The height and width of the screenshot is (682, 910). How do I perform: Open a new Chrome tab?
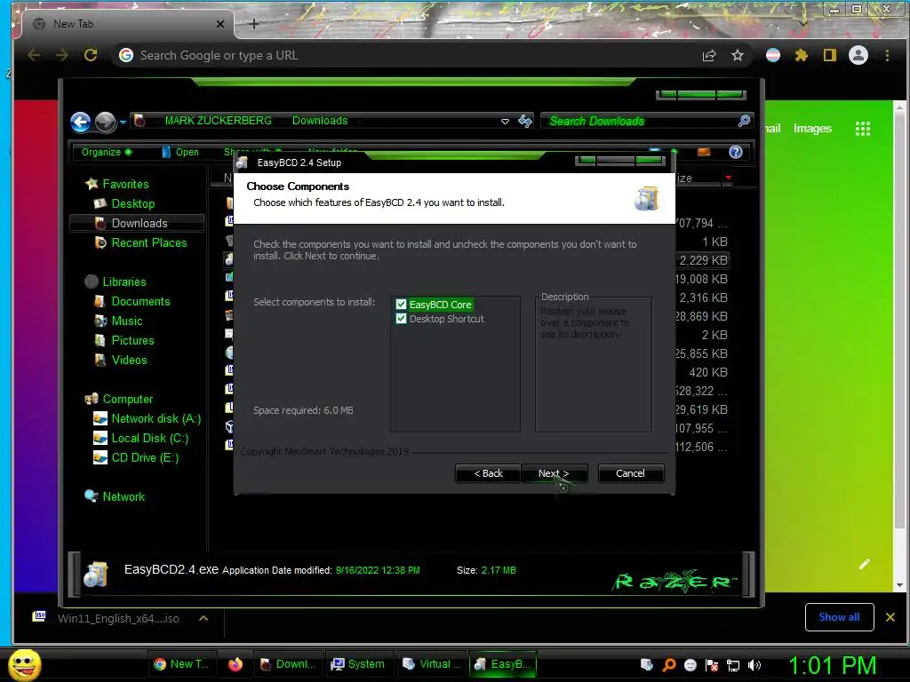[x=253, y=24]
